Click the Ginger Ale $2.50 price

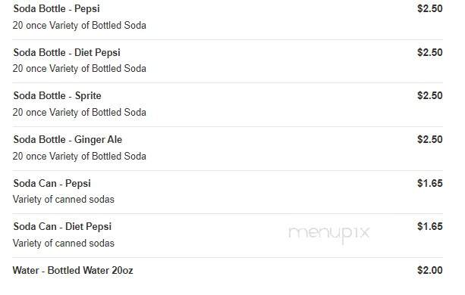coord(429,139)
